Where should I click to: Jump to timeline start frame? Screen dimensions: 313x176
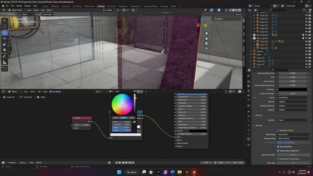[117, 163]
